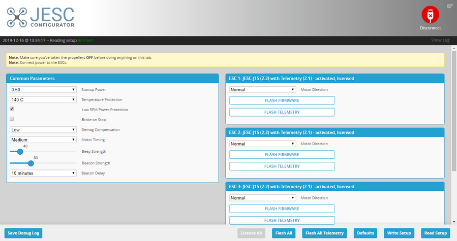
Task: Click the green finished status word
Action: tap(85, 41)
